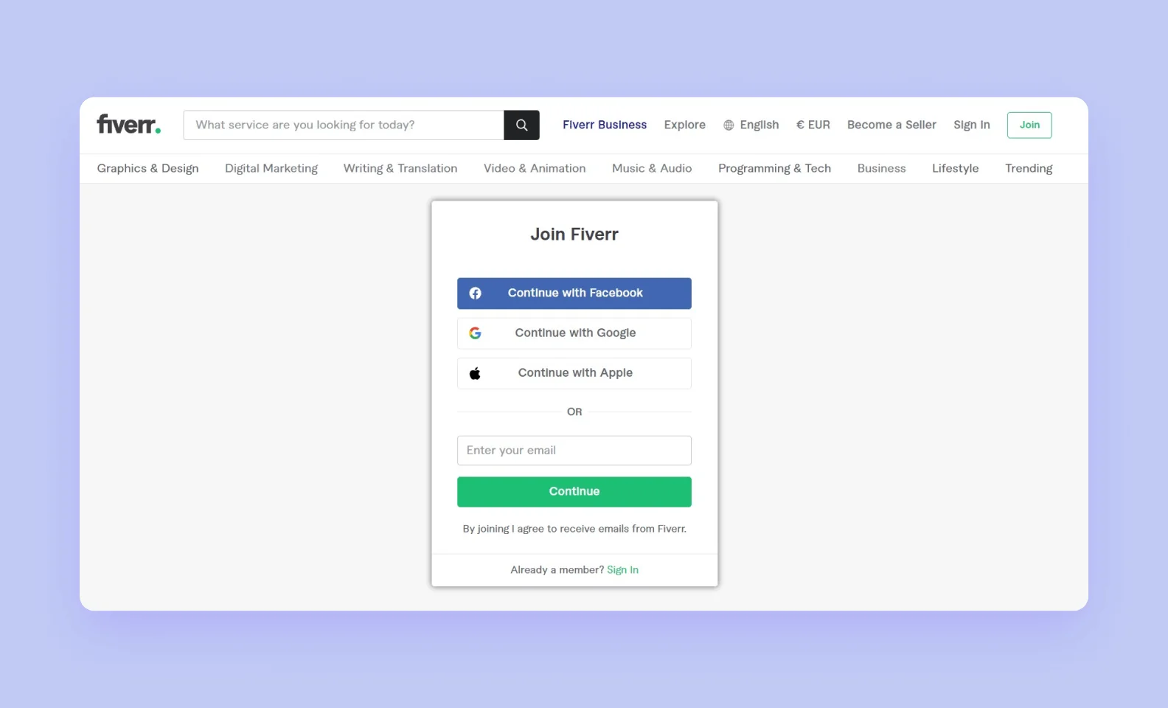The image size is (1168, 708).
Task: Click Sign In link below form
Action: click(x=622, y=570)
